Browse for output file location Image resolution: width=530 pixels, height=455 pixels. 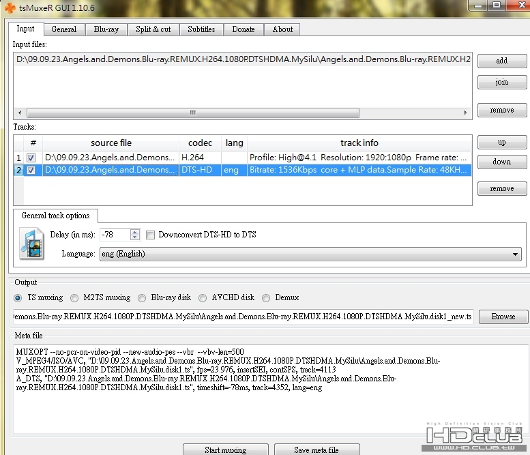coord(503,317)
